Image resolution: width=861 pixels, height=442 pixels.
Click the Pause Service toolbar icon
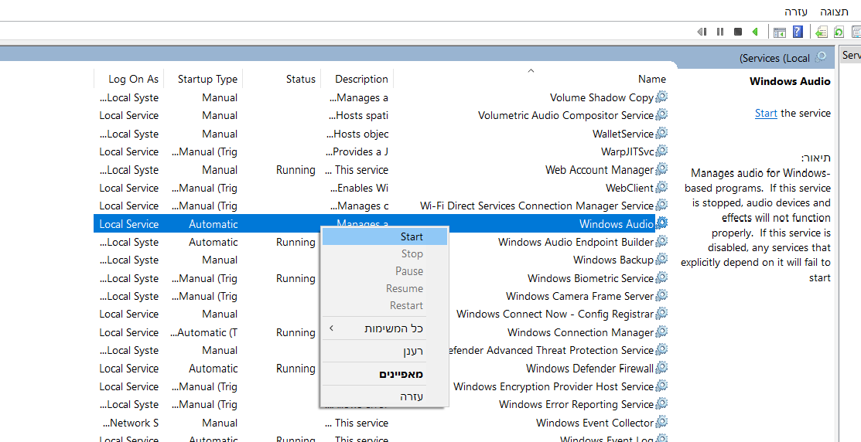(720, 32)
